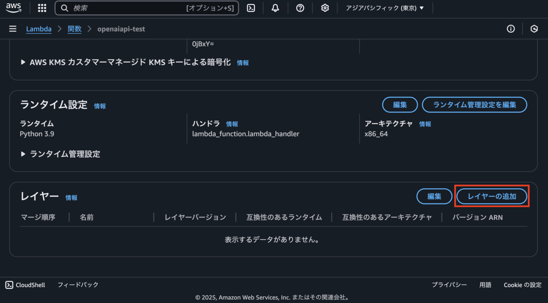
Task: Click the hexagon icon at breadcrumb right
Action: tap(534, 29)
